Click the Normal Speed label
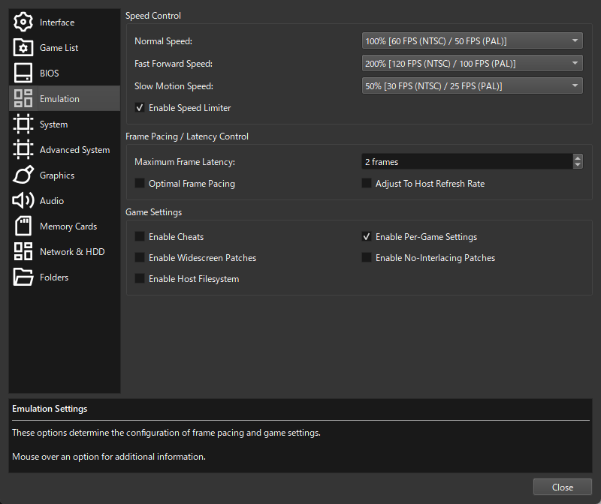601x504 pixels. tap(163, 41)
